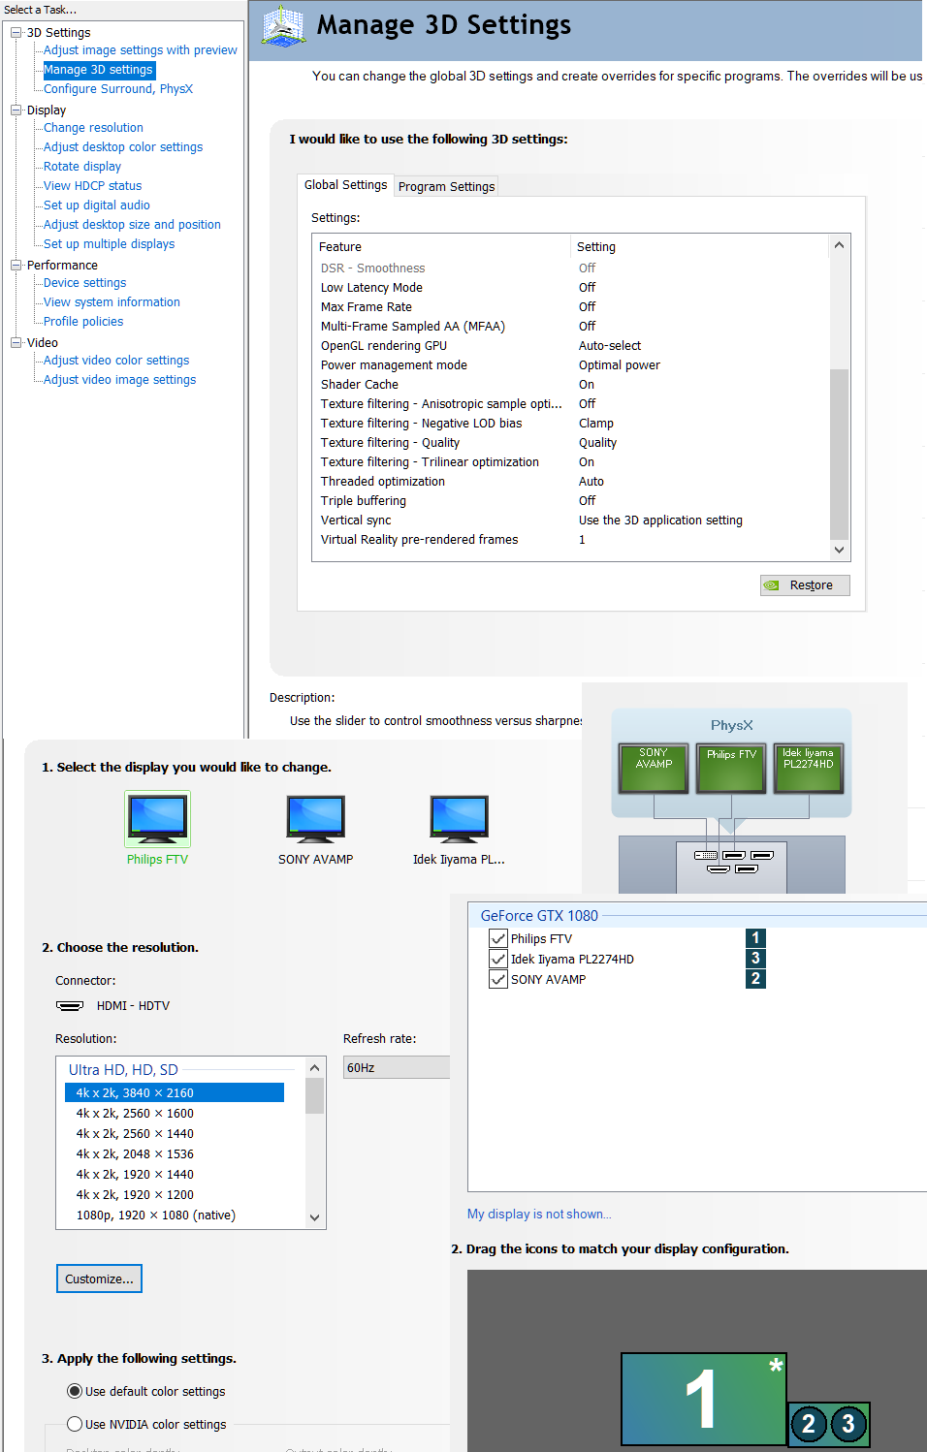Click the SONY AVAMP PhysX block
The image size is (927, 1452).
[654, 768]
